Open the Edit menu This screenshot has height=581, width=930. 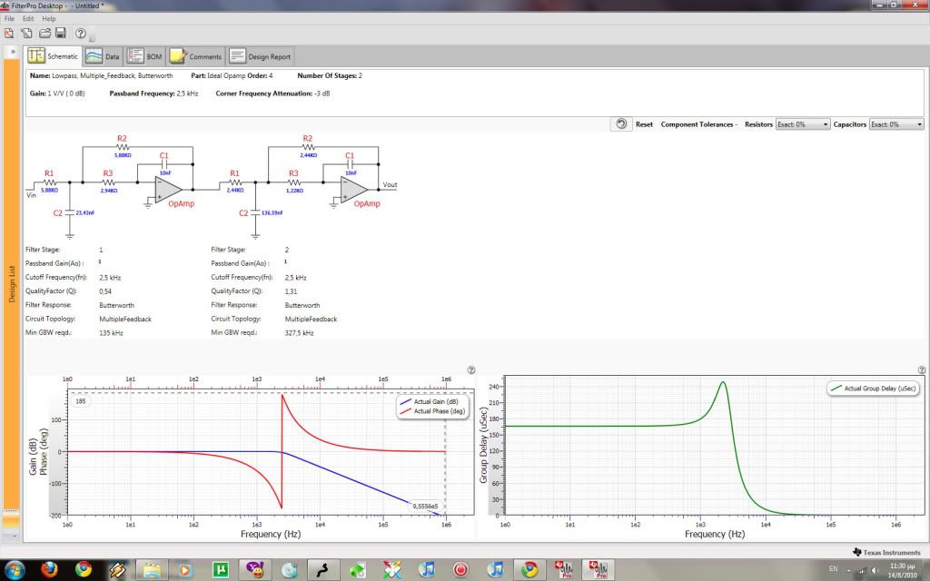coord(28,18)
